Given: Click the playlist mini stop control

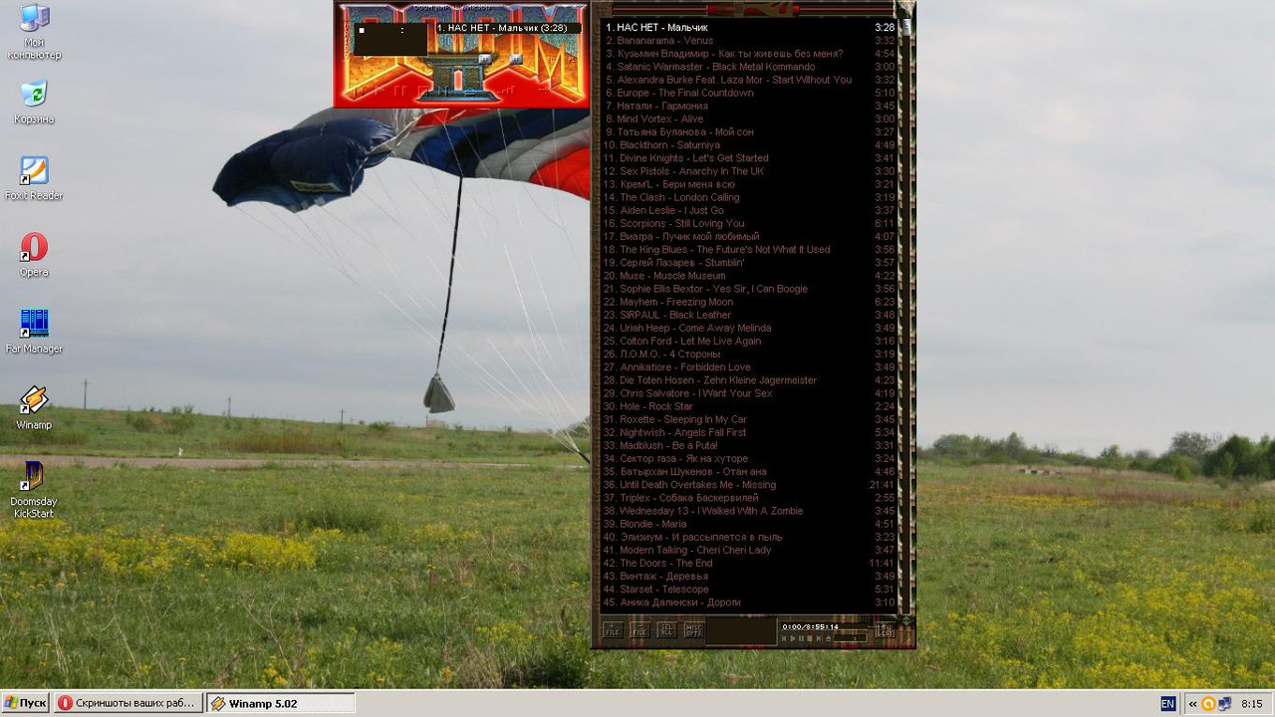Looking at the screenshot, I should [x=810, y=638].
